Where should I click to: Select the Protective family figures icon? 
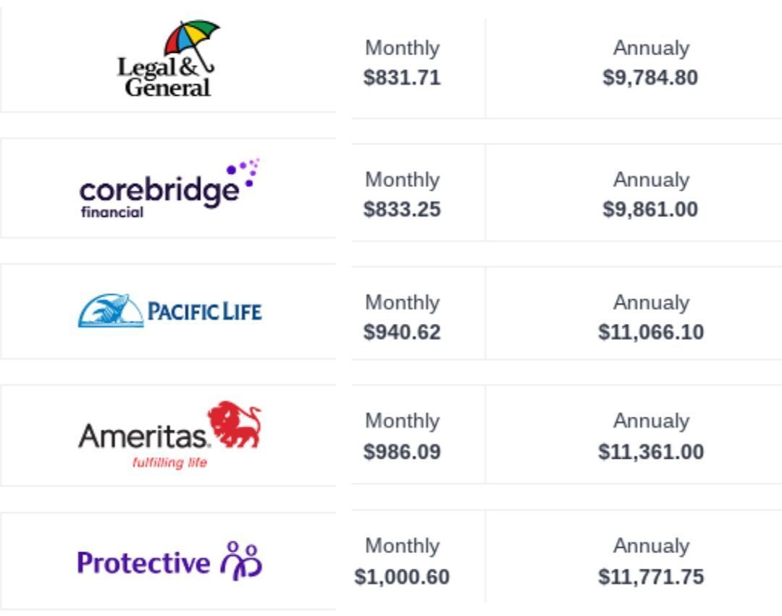pyautogui.click(x=241, y=561)
